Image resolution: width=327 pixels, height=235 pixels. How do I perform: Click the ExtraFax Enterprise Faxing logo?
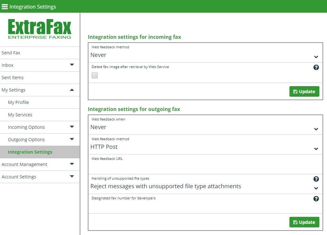click(x=40, y=29)
